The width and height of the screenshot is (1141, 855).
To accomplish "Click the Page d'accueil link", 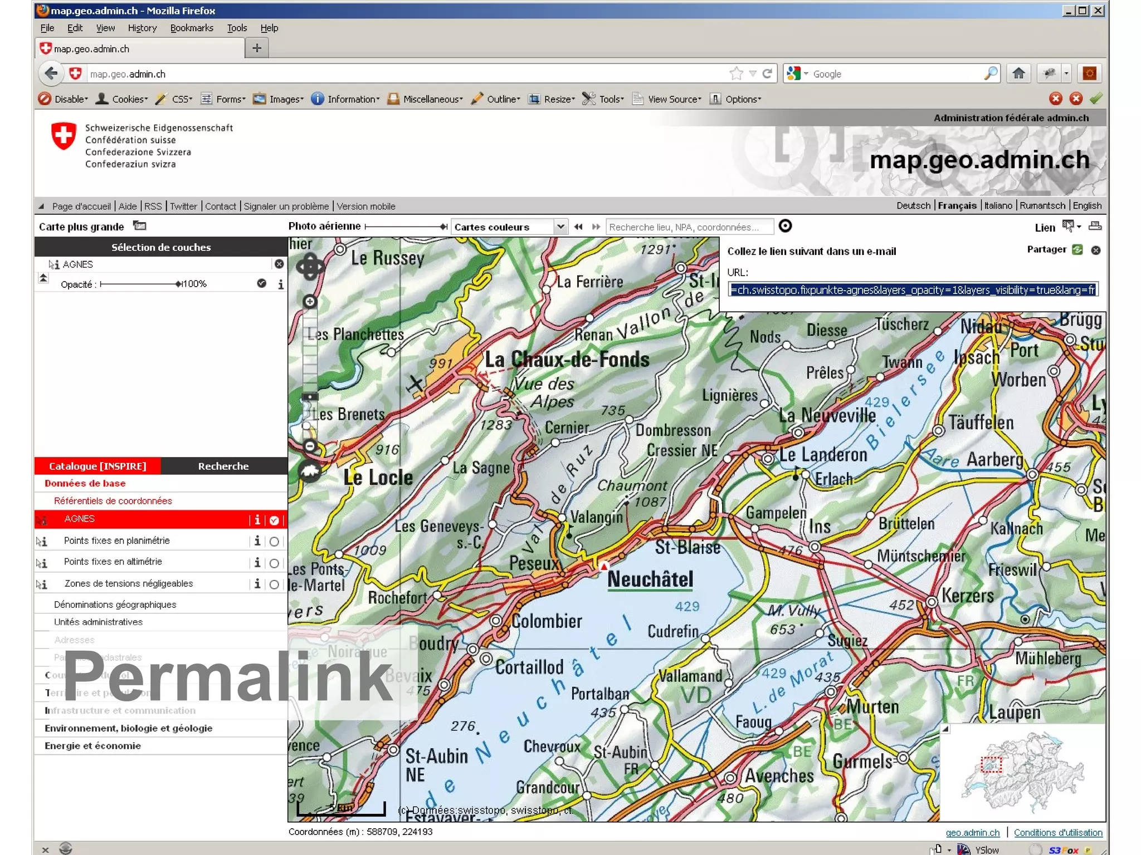I will click(81, 206).
